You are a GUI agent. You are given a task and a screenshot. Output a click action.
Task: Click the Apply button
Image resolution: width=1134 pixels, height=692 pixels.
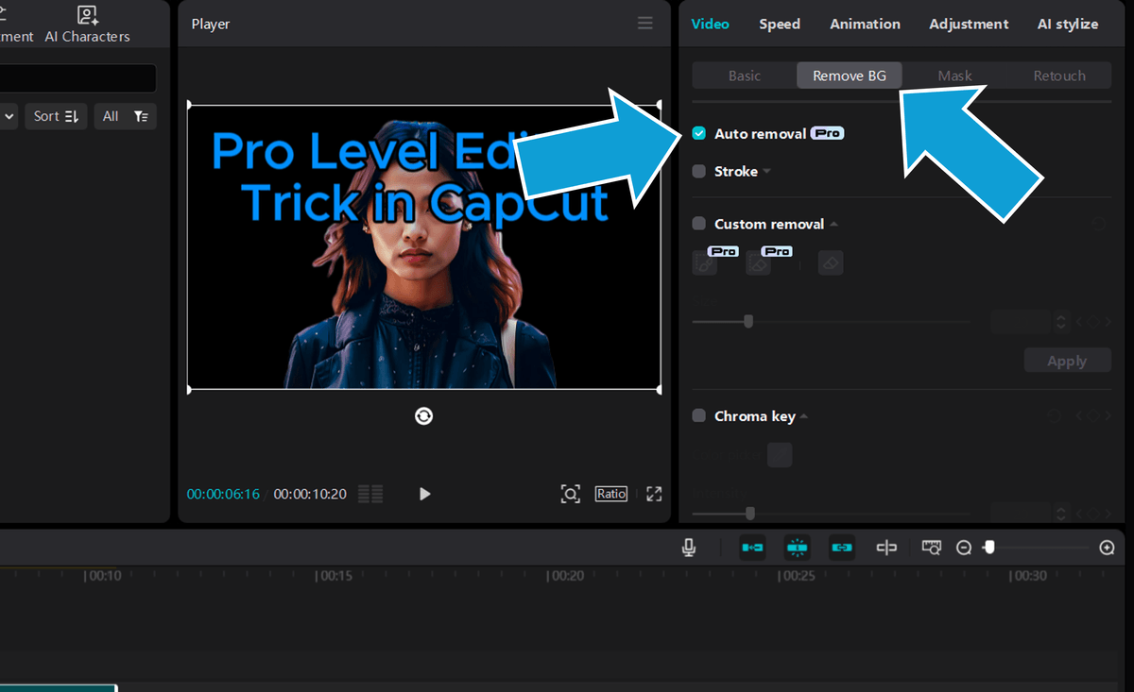[x=1067, y=361]
